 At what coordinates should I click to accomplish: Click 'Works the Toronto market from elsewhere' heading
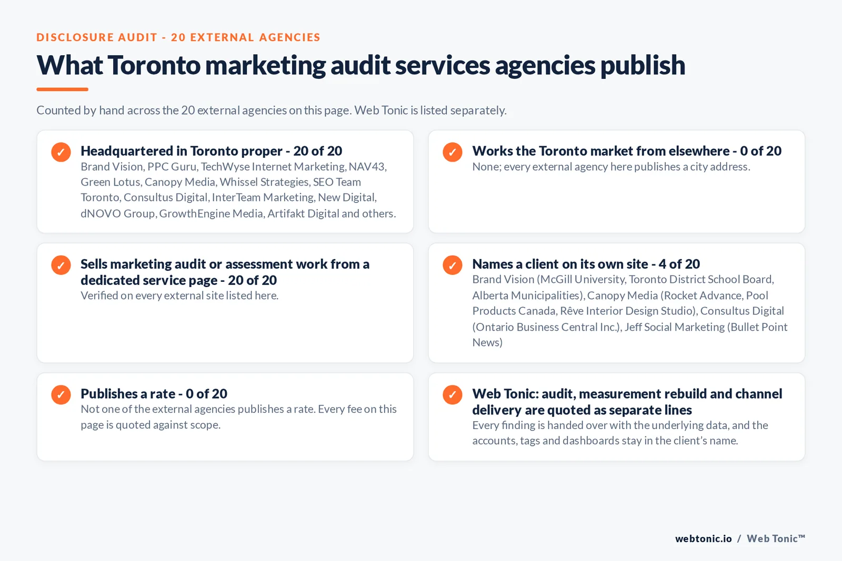pyautogui.click(x=627, y=151)
